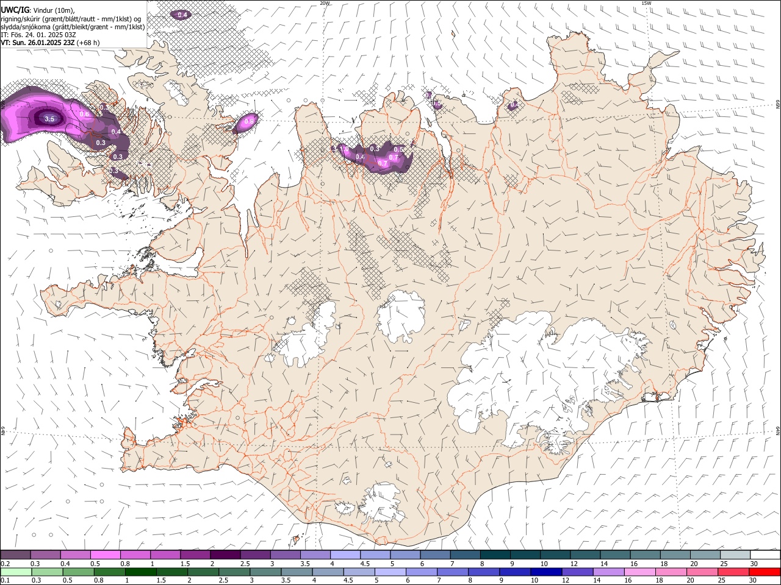The height and width of the screenshot is (585, 781).
Task: Click the pale green 0.1 rain legend swatch
Action: point(15,572)
